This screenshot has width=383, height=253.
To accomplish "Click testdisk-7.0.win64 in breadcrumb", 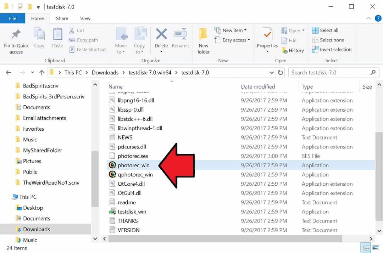I will [x=150, y=72].
